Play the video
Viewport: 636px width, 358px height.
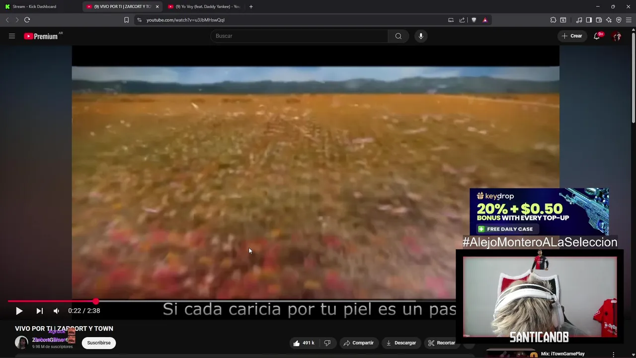coord(19,311)
